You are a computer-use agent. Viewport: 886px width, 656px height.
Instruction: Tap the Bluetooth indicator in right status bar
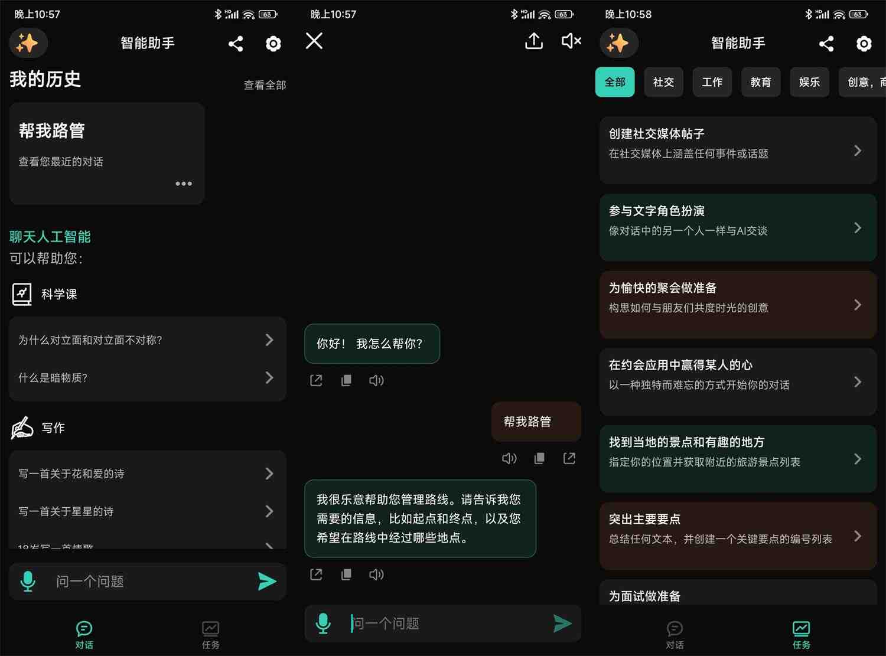[809, 14]
